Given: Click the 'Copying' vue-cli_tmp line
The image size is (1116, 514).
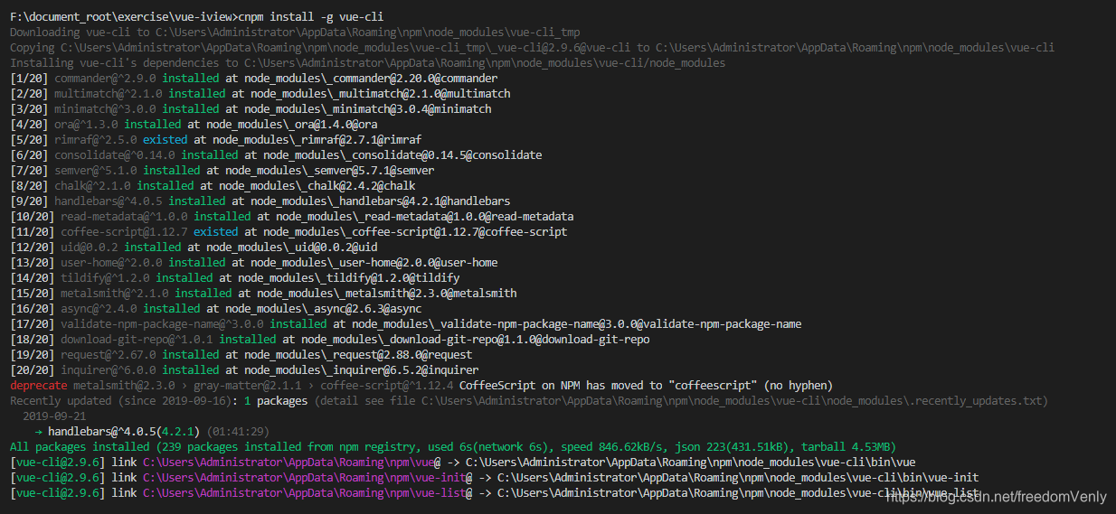Looking at the screenshot, I should pyautogui.click(x=532, y=47).
